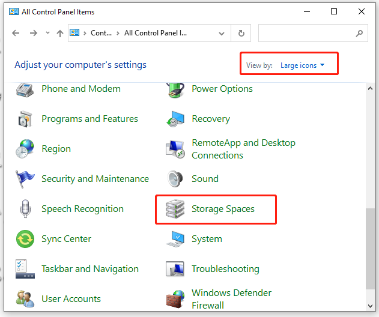Screen dimensions: 379x317
Task: Go up one level with up arrow
Action: (60, 33)
